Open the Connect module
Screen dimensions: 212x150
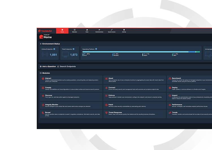[135, 88]
